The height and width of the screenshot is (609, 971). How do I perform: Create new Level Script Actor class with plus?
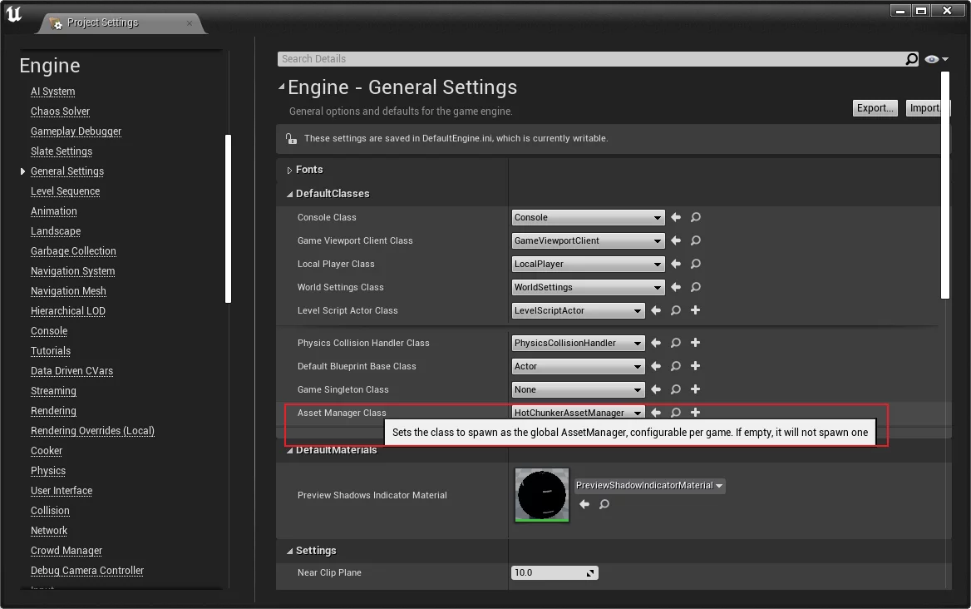696,310
